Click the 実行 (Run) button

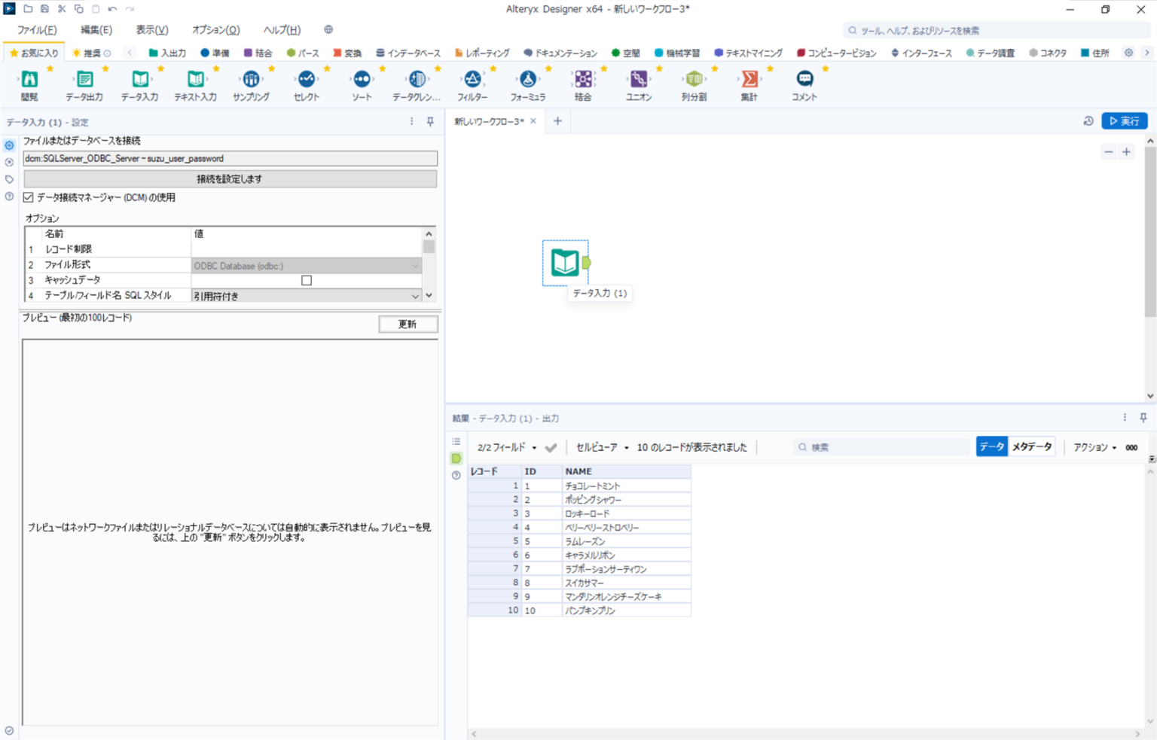pos(1125,120)
